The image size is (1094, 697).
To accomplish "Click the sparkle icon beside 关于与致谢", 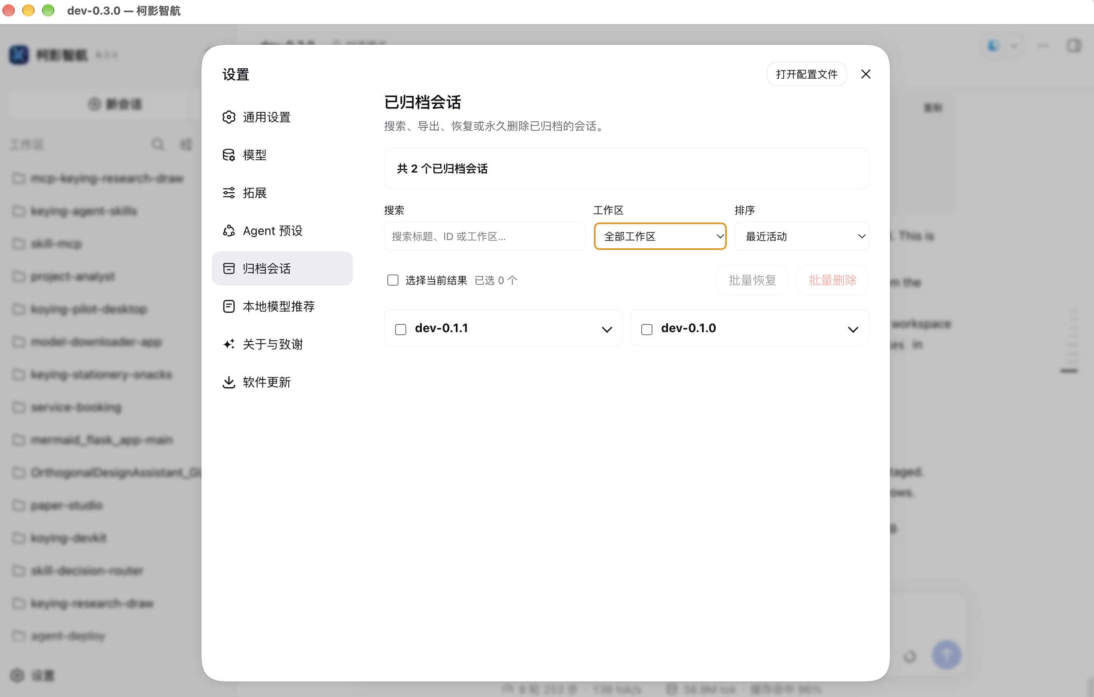I will pyautogui.click(x=229, y=344).
